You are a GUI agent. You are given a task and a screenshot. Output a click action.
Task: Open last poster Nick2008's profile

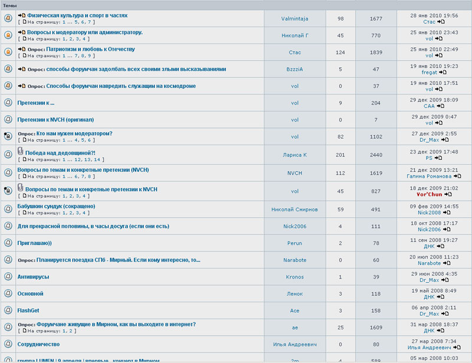click(x=430, y=212)
